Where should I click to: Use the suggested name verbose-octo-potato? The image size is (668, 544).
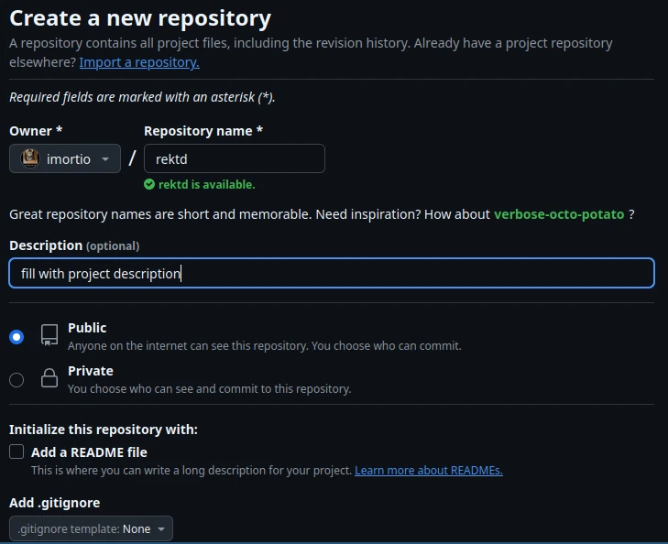point(559,214)
